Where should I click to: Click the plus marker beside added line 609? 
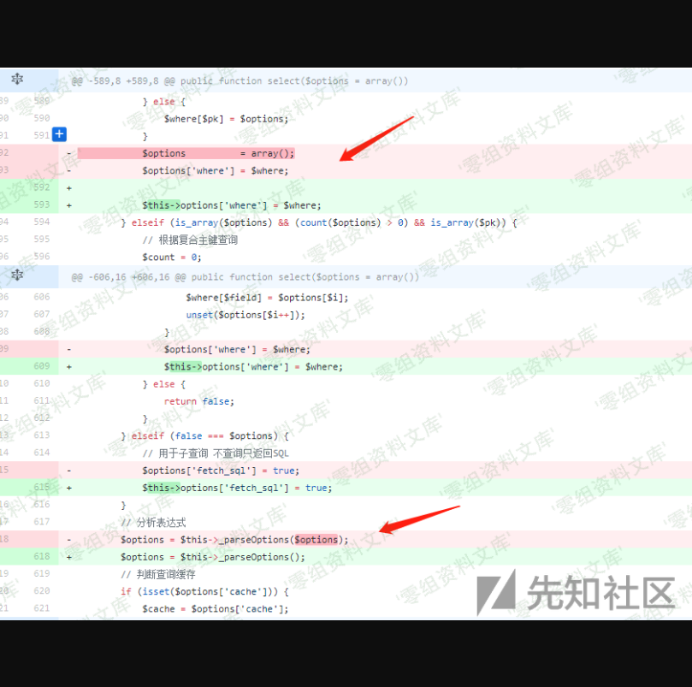pyautogui.click(x=68, y=367)
